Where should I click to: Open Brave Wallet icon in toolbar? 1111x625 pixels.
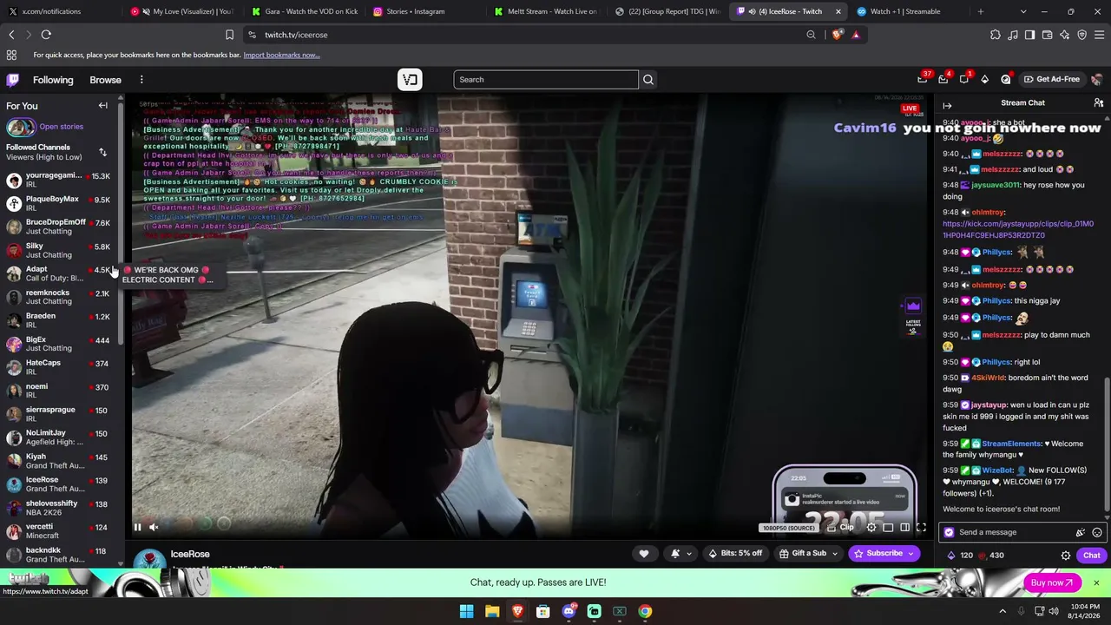tap(1047, 35)
